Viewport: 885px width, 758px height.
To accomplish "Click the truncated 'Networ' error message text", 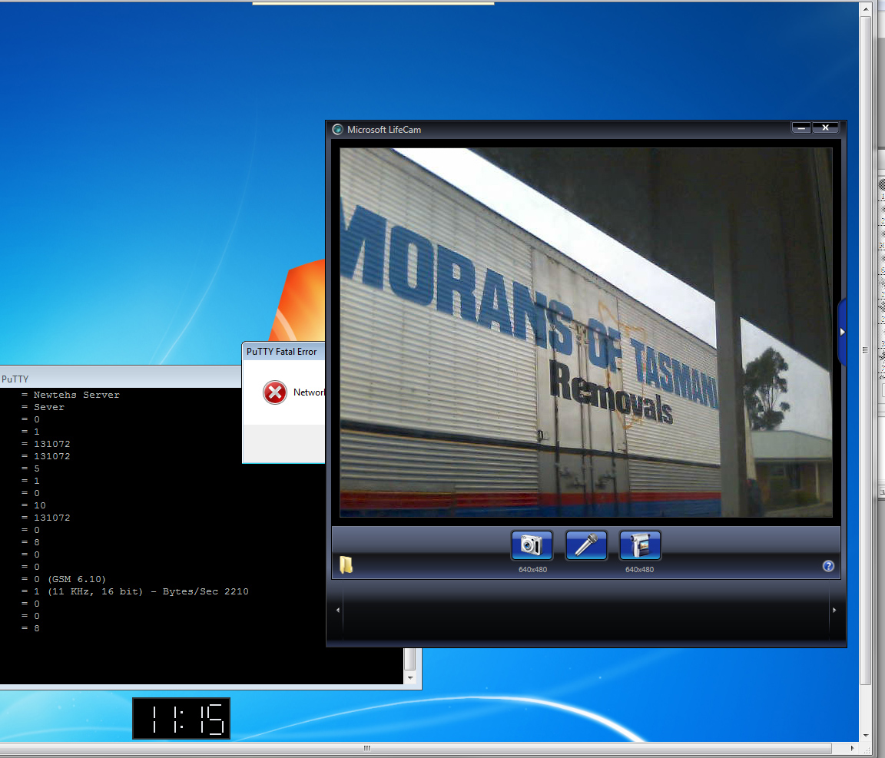I will coord(309,392).
